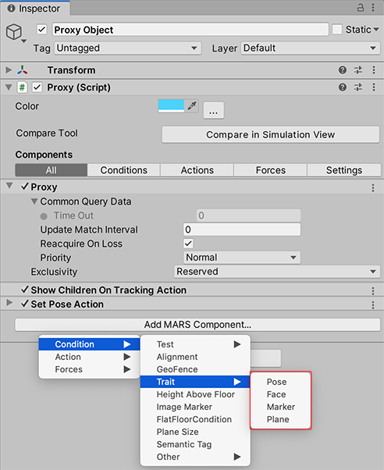Select the Inspector tab
This screenshot has width=384, height=470.
pyautogui.click(x=35, y=9)
